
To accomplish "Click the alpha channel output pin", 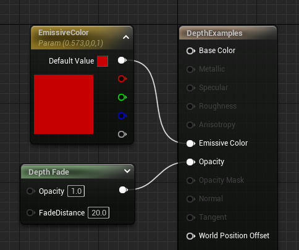I will coord(122,135).
